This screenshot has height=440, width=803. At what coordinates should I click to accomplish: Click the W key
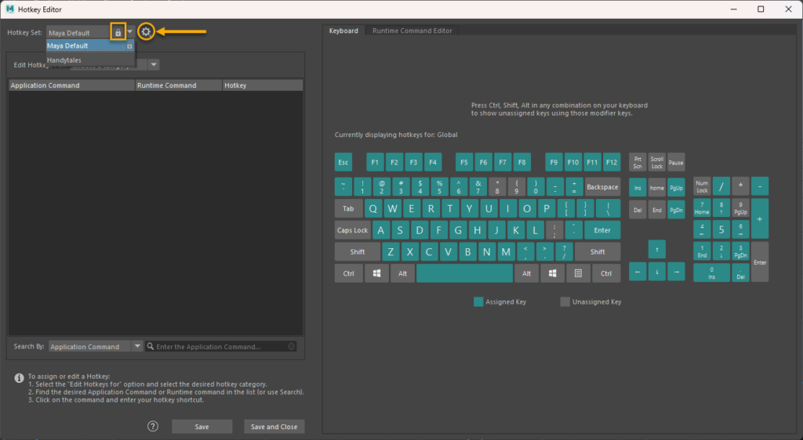[x=392, y=208]
